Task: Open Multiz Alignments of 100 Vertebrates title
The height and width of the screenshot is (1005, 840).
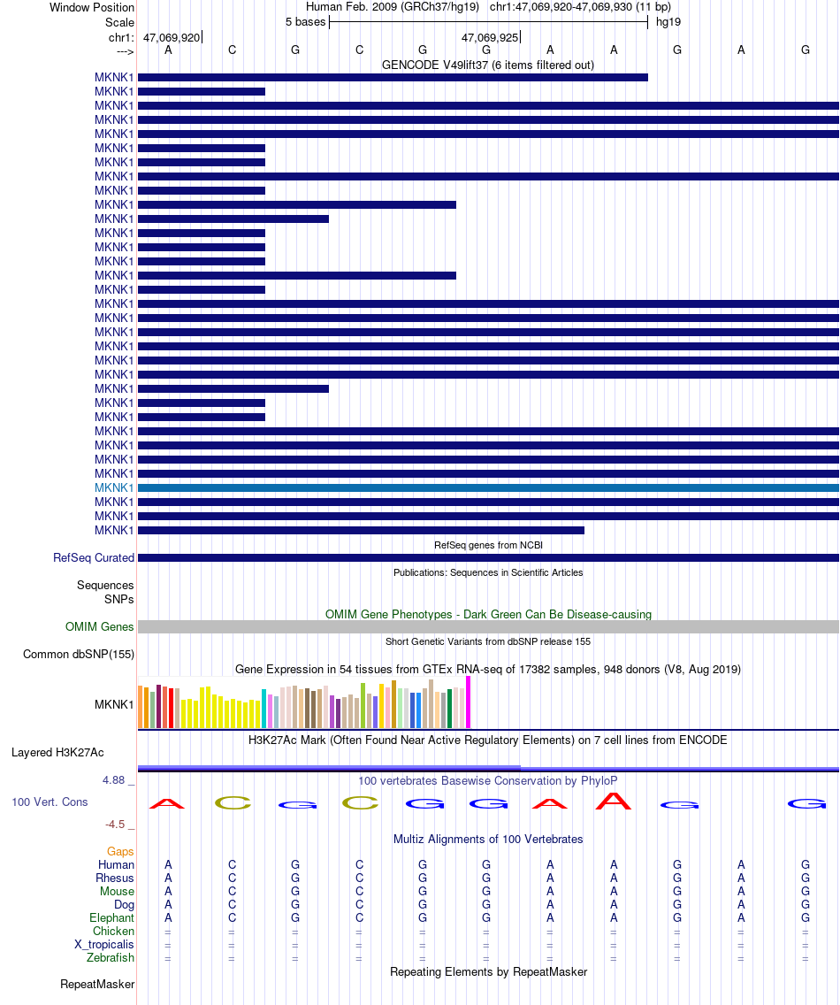Action: coord(488,839)
